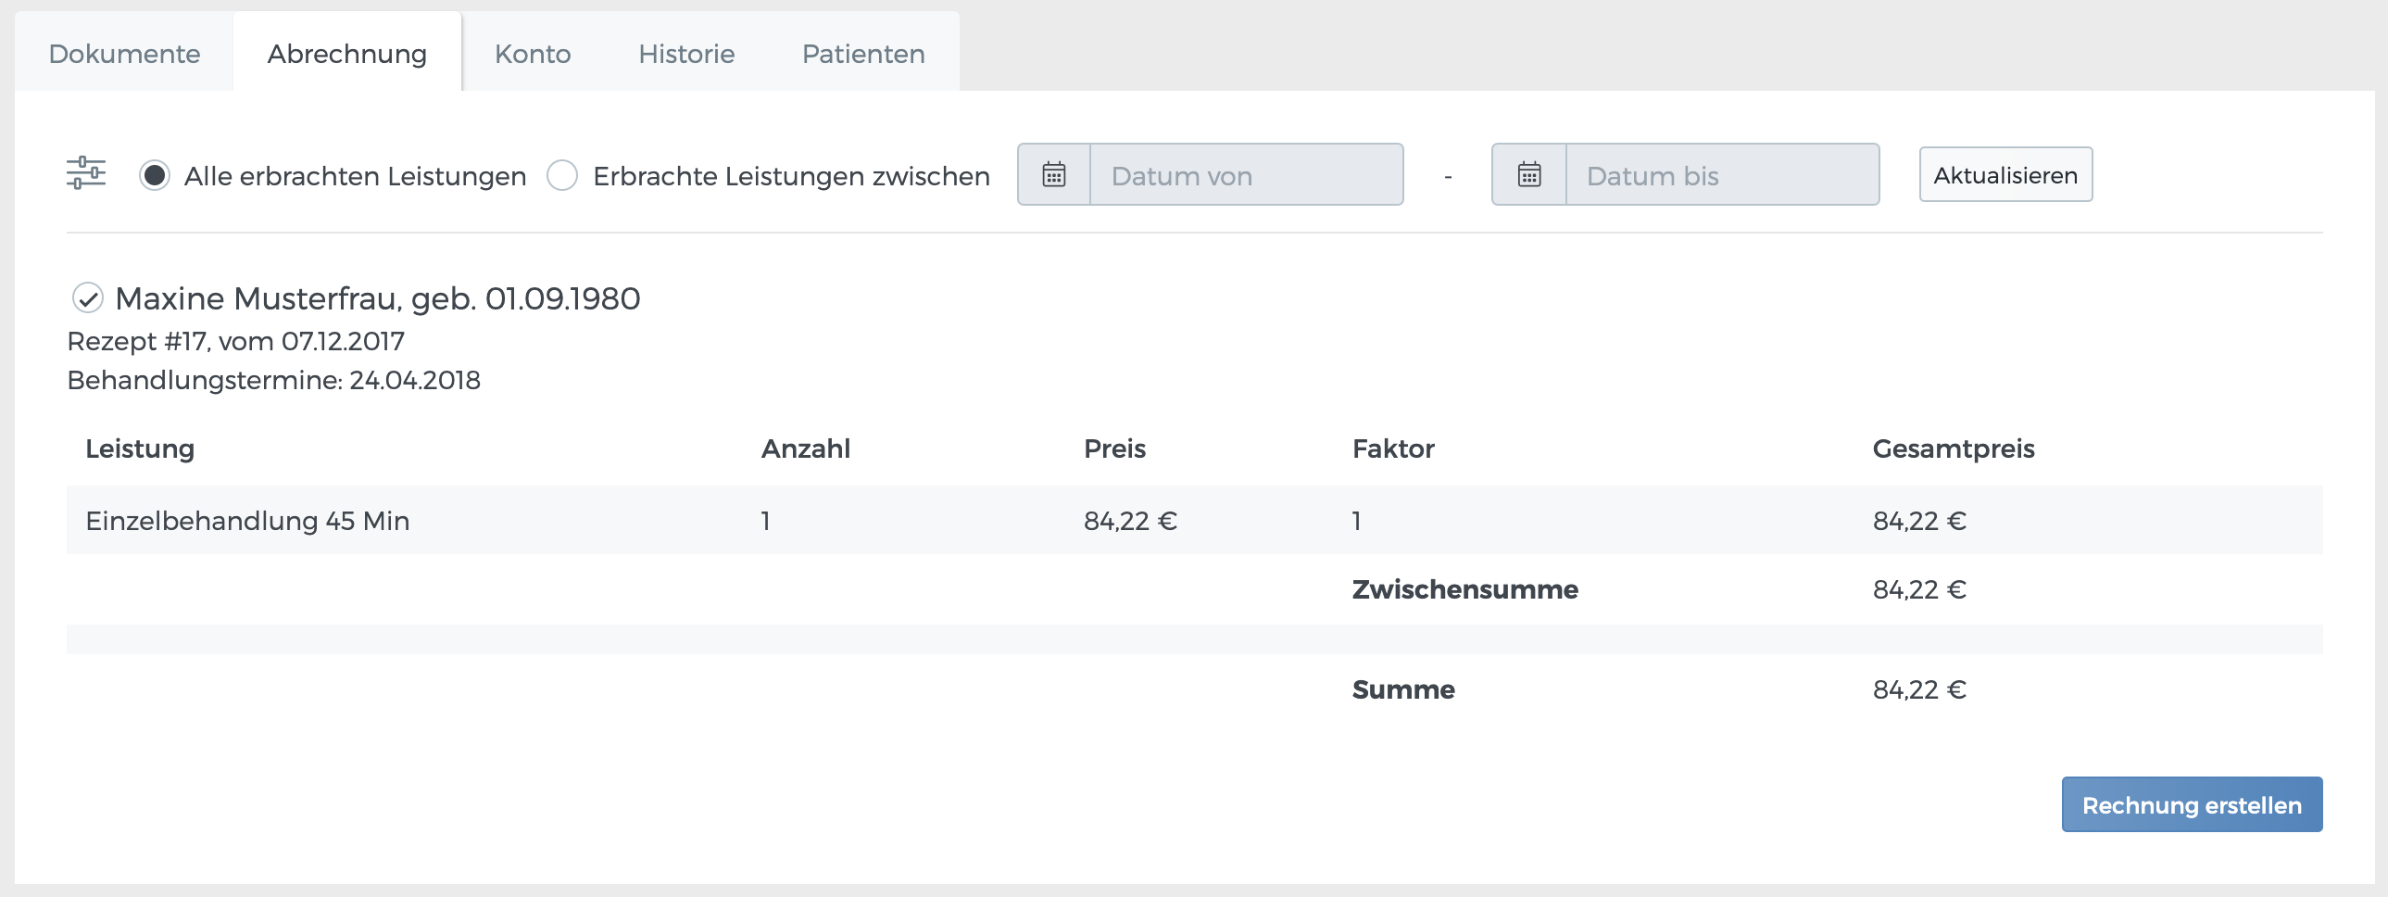Click the Gesamtpreis column header
The height and width of the screenshot is (897, 2388).
(1952, 449)
